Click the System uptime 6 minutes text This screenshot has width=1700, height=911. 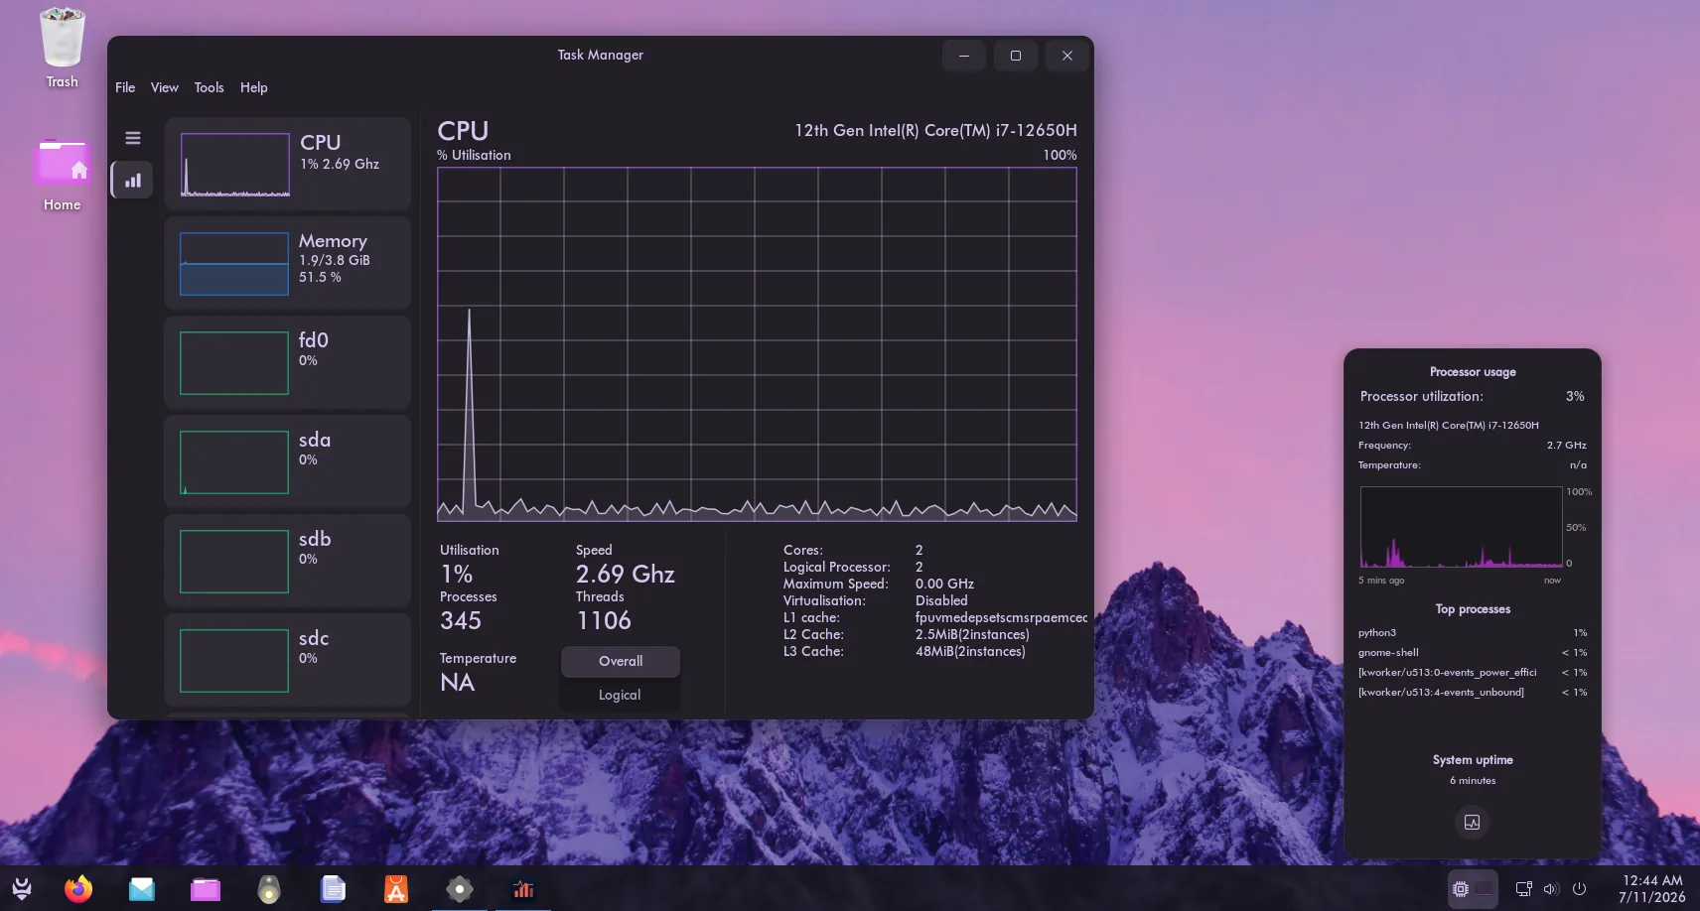(x=1473, y=780)
